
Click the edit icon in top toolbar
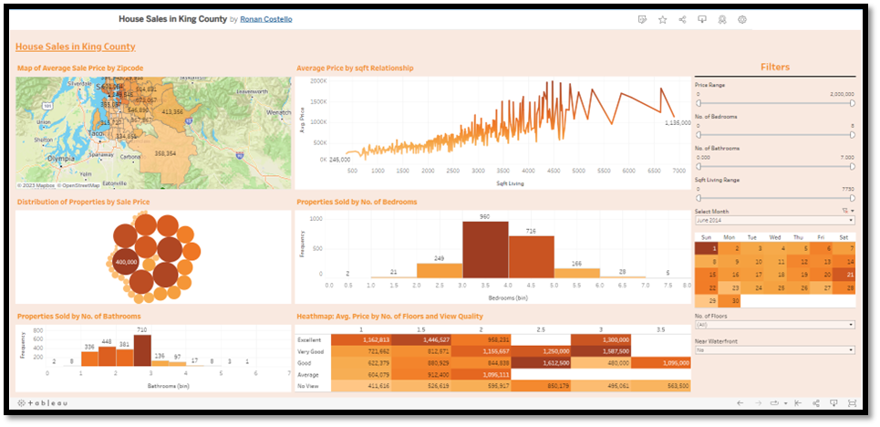pos(642,19)
